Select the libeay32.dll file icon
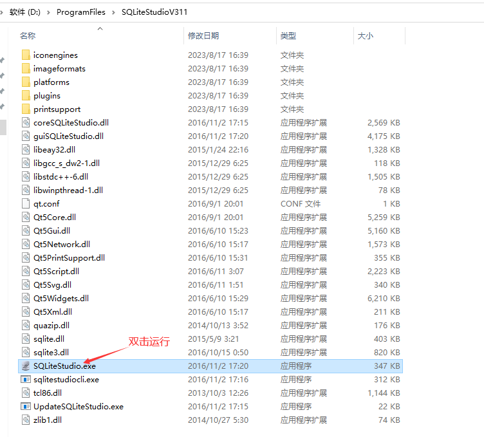Viewport: 484px width, 437px height. (26, 150)
